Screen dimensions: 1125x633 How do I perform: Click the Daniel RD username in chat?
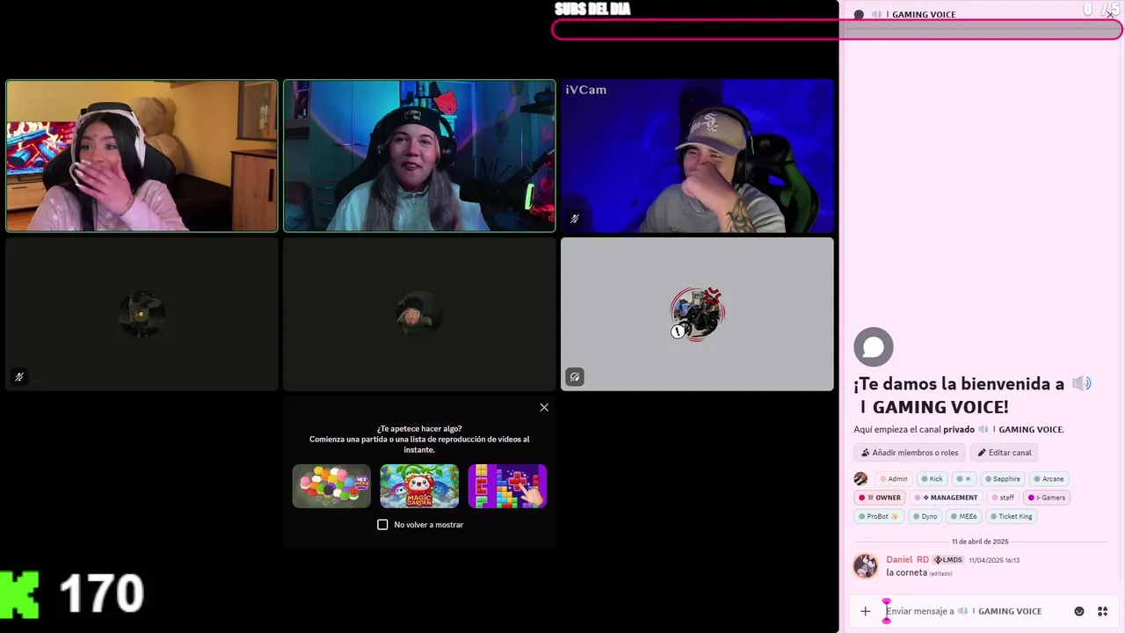coord(907,559)
